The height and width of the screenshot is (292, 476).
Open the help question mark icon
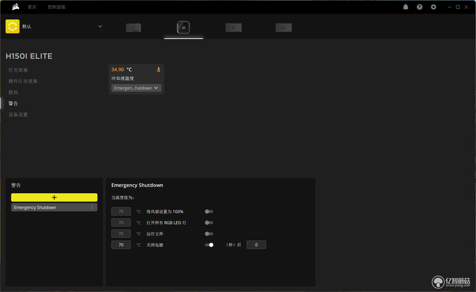click(x=419, y=7)
